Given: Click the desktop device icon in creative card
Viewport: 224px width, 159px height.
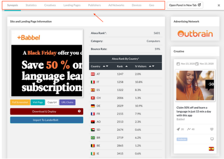Looking at the screenshot, I should pos(212,139).
